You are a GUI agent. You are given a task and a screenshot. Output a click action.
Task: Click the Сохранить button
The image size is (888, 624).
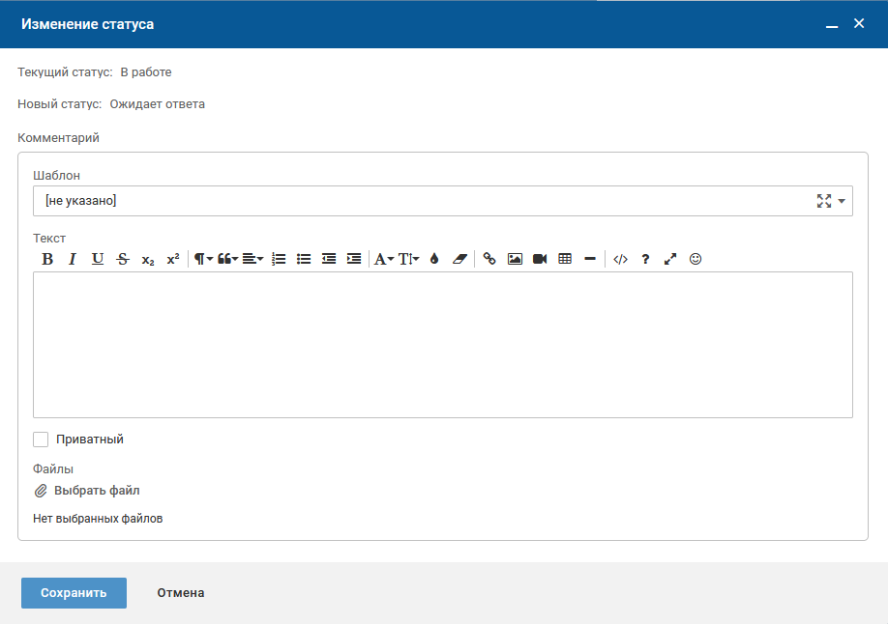[74, 593]
